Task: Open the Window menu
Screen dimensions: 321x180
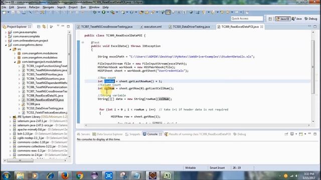Action: (94, 7)
